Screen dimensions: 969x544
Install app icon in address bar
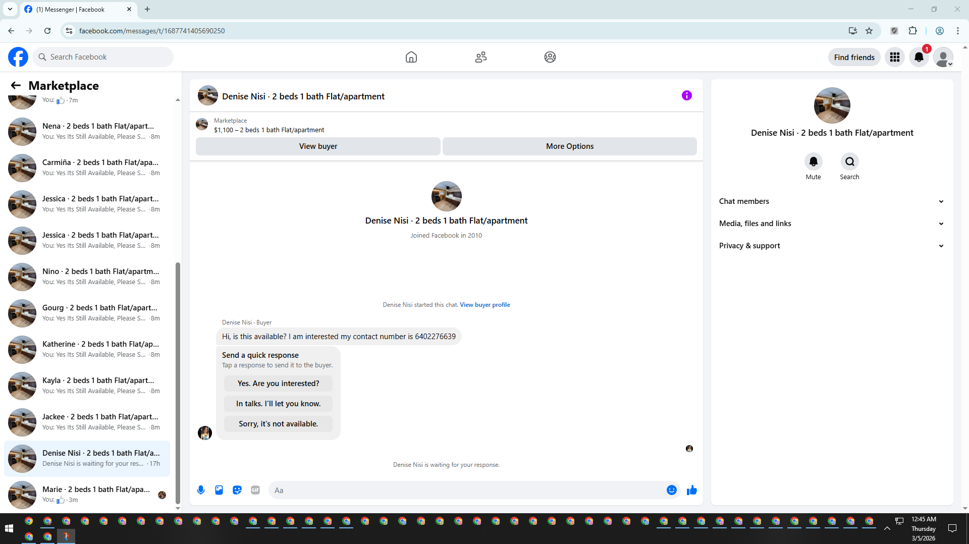click(x=853, y=31)
